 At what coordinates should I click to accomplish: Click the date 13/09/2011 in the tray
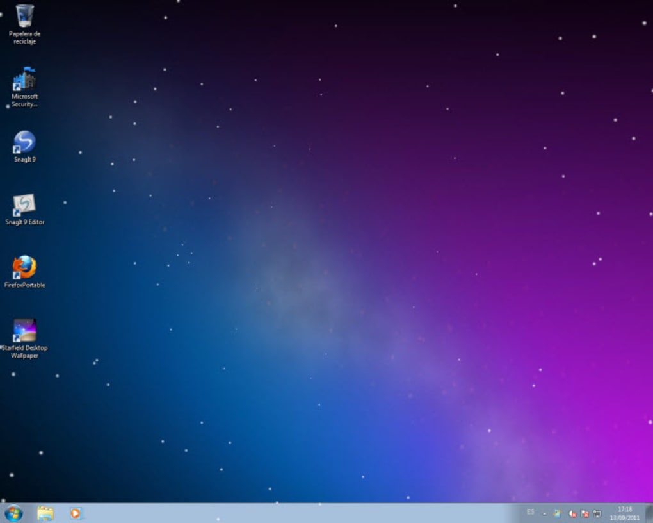click(x=624, y=517)
